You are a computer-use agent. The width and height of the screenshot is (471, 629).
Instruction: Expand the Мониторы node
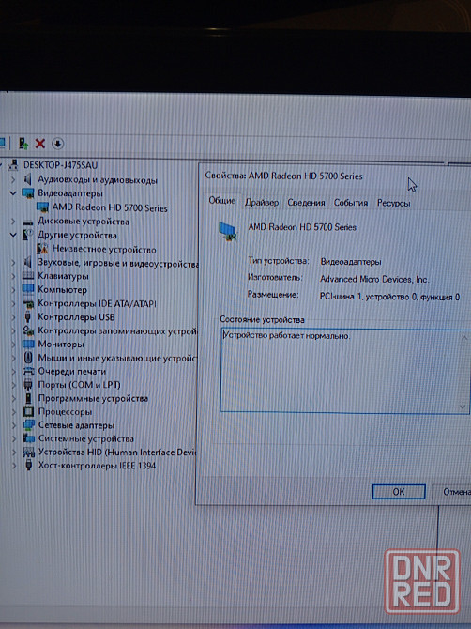coord(14,345)
